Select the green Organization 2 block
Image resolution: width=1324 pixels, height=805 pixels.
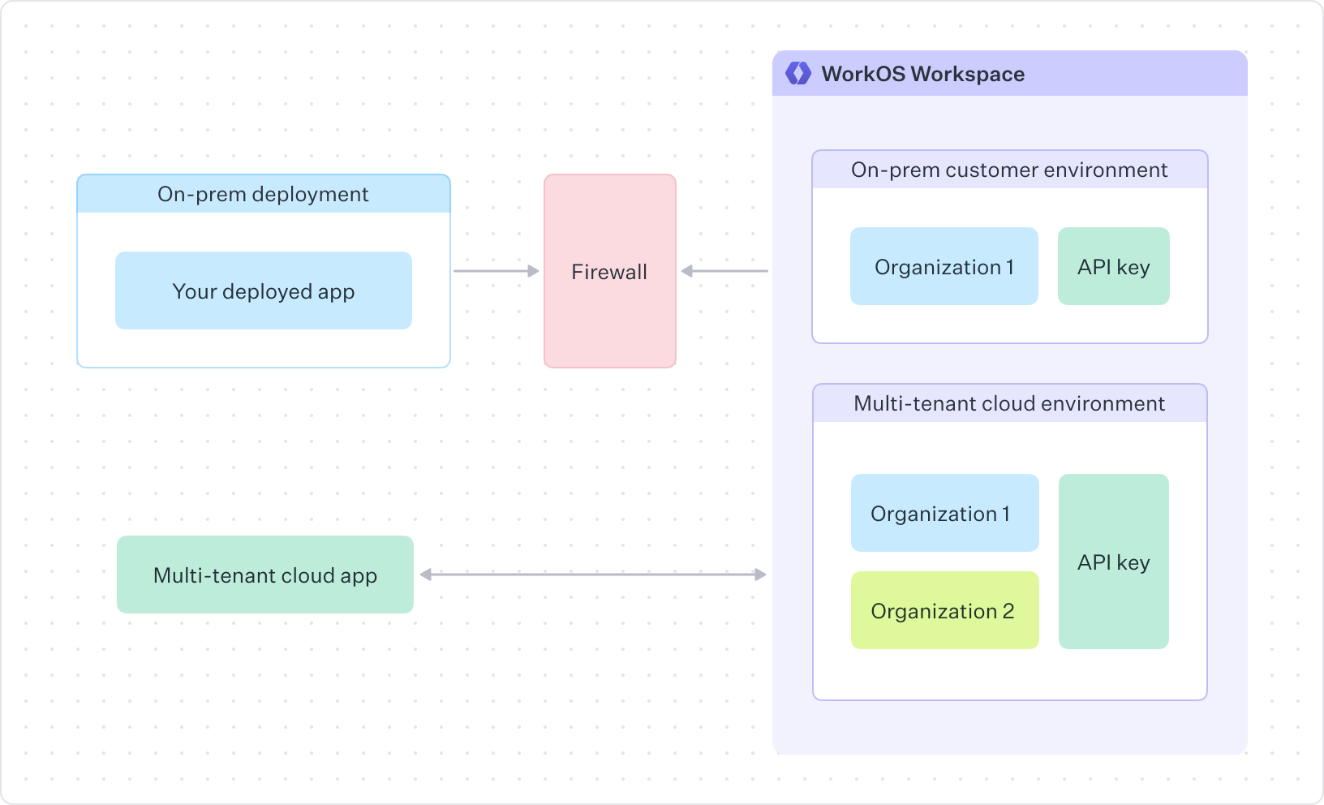pos(944,610)
